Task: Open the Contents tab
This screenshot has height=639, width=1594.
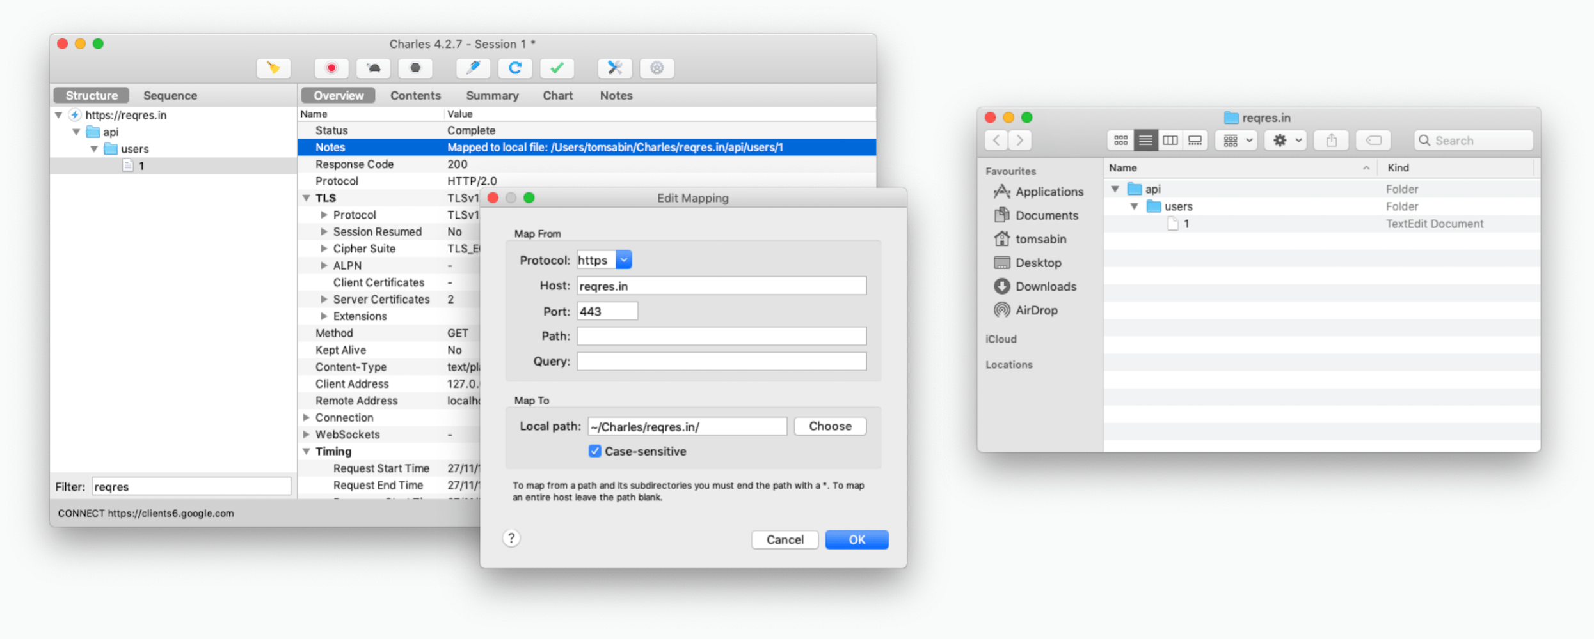Action: pyautogui.click(x=415, y=95)
